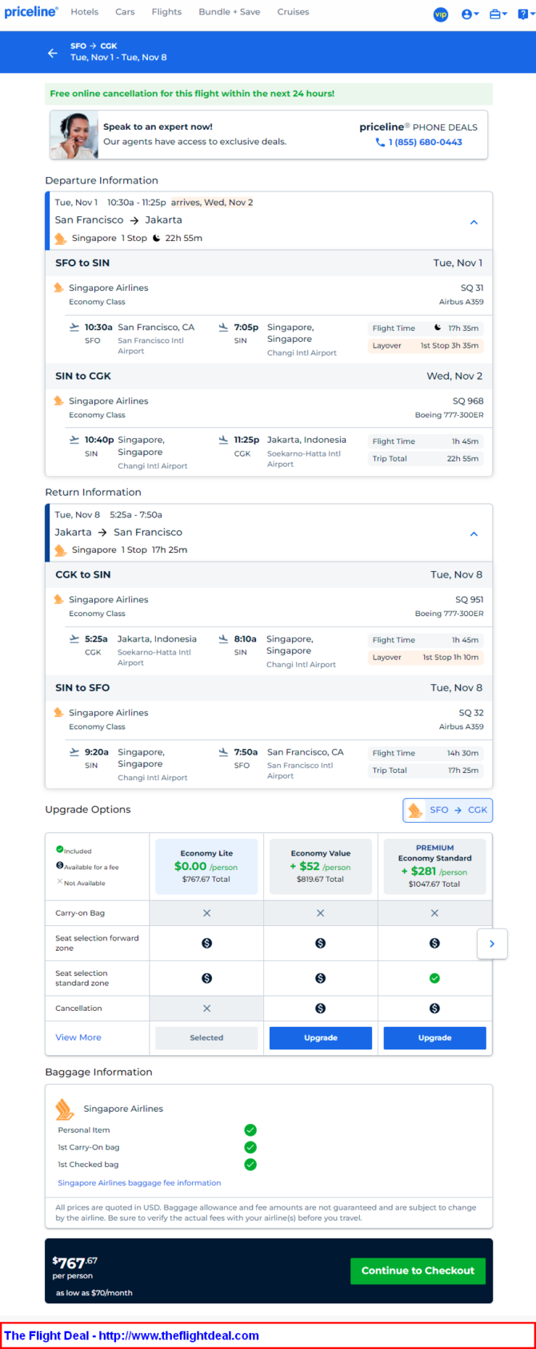
Task: Click the airline logo beside SQ 951 segment
Action: point(58,599)
